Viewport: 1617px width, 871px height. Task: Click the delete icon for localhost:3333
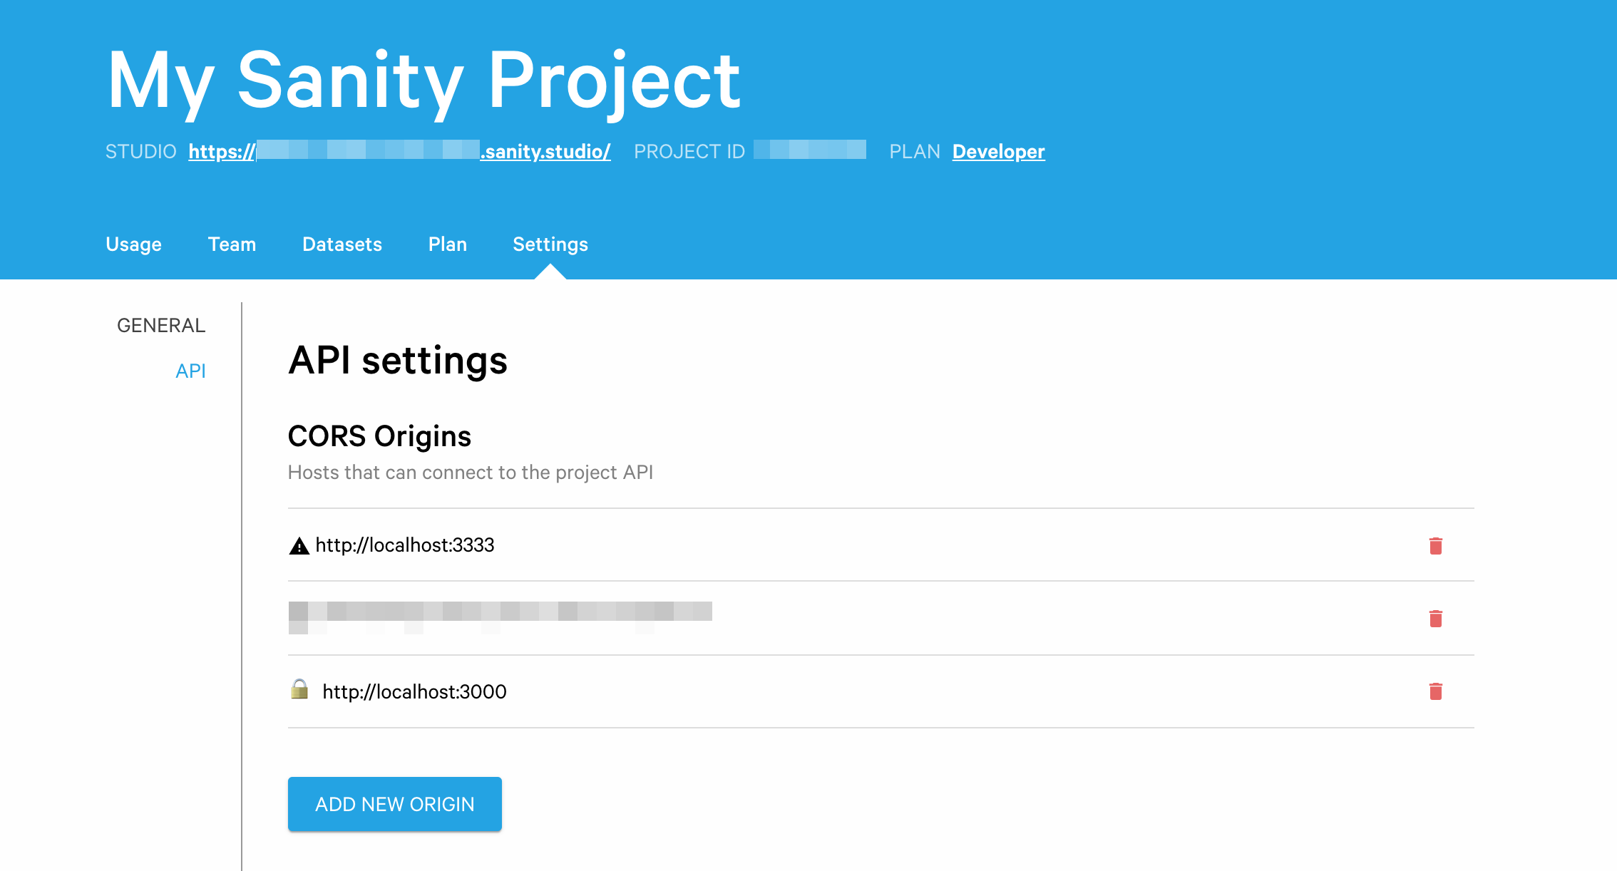point(1436,546)
